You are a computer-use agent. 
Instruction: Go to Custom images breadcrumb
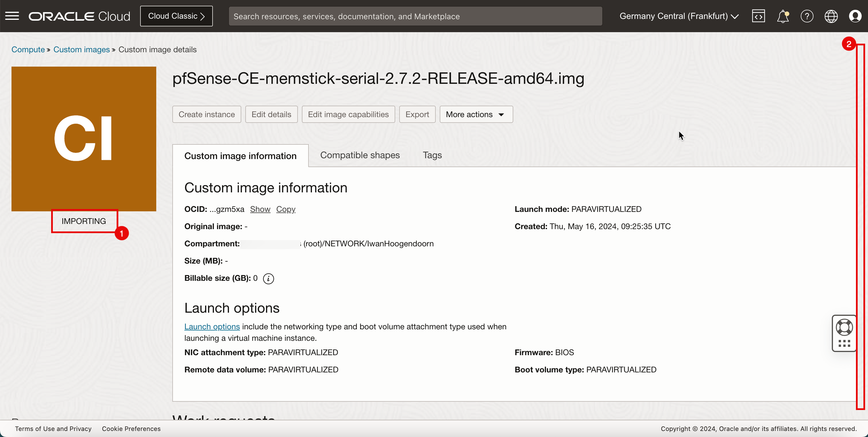click(x=82, y=50)
